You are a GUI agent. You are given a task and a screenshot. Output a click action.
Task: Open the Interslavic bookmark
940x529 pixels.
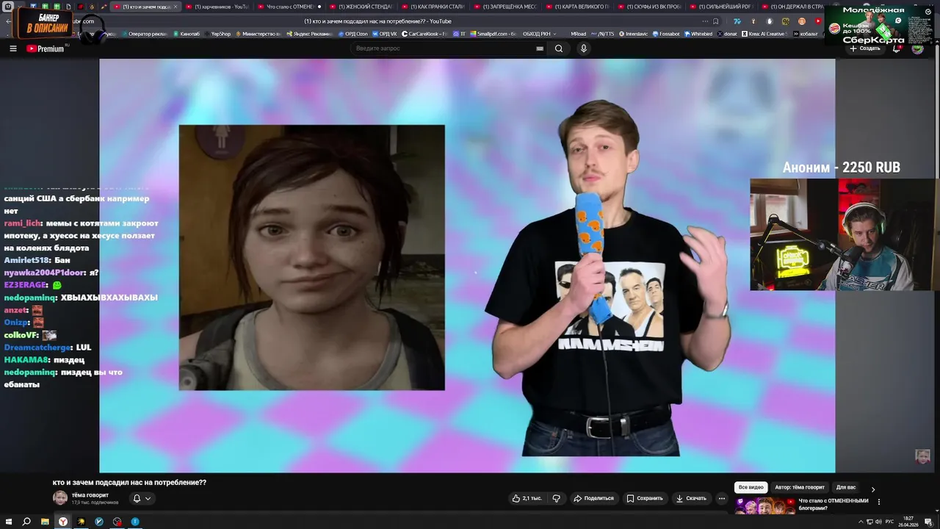[x=634, y=34]
